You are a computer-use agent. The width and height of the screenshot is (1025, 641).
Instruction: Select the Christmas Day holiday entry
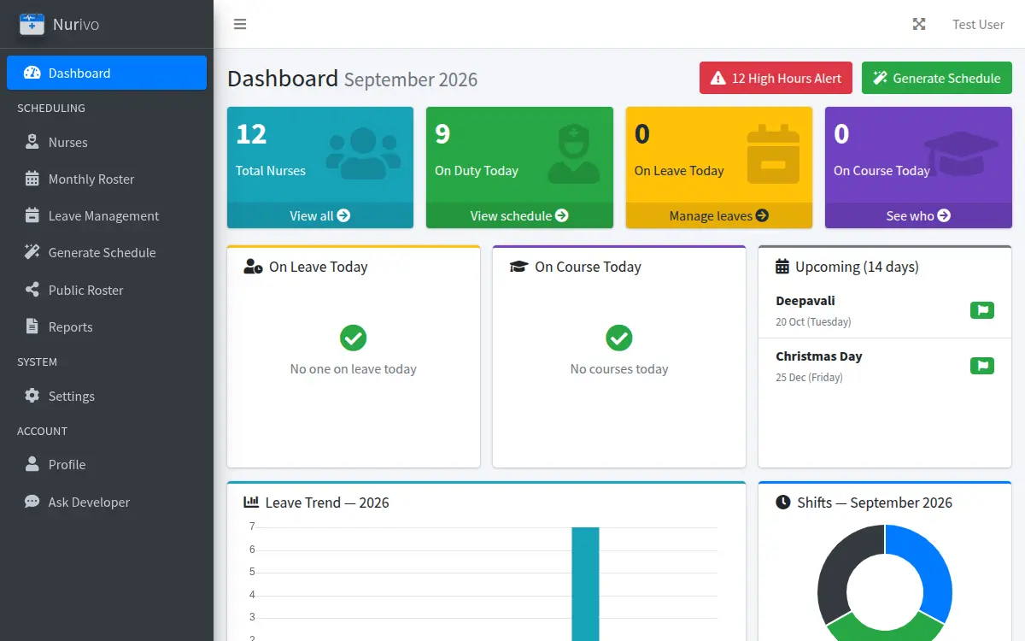pos(885,366)
